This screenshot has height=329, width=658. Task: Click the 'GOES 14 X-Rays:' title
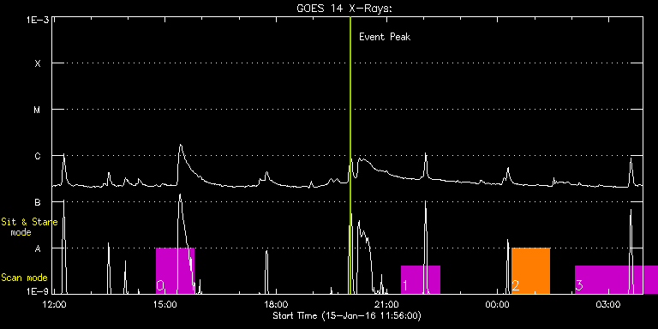344,9
